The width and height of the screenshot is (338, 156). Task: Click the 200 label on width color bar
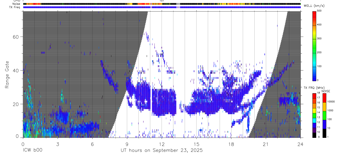click(x=320, y=52)
